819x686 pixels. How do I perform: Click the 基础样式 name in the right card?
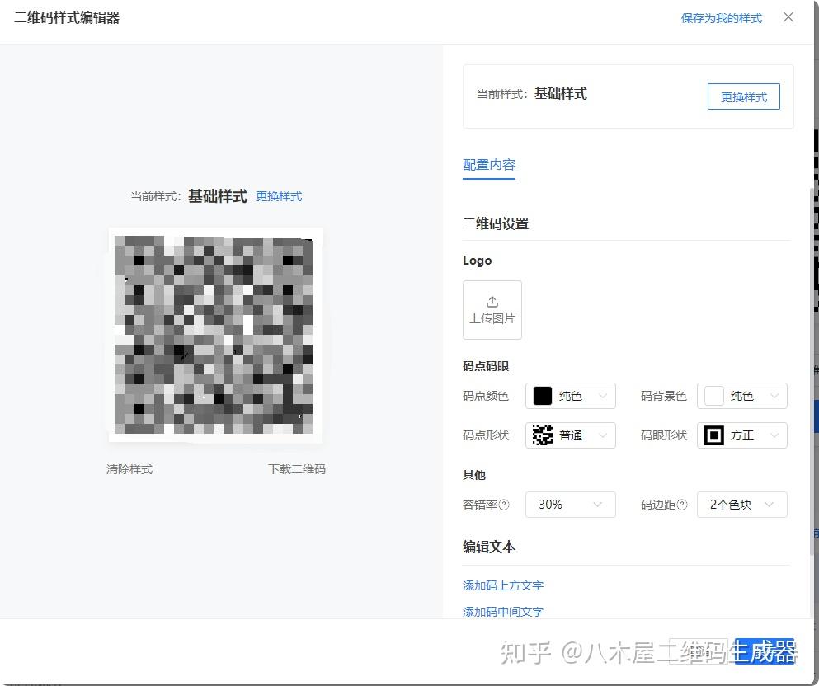pyautogui.click(x=561, y=93)
